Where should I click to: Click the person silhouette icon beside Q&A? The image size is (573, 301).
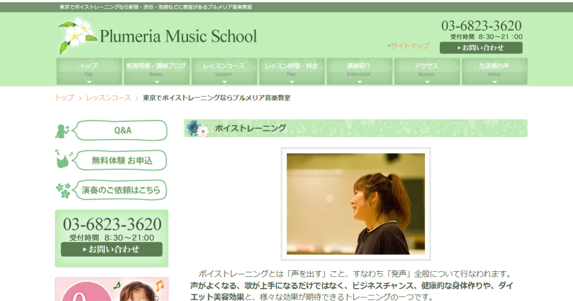point(63,131)
